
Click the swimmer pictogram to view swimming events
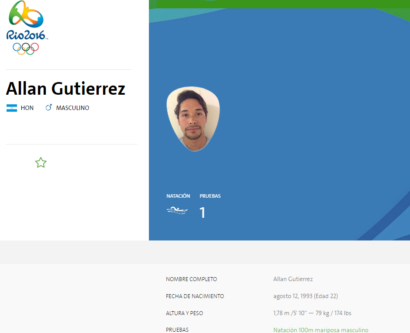click(x=177, y=209)
